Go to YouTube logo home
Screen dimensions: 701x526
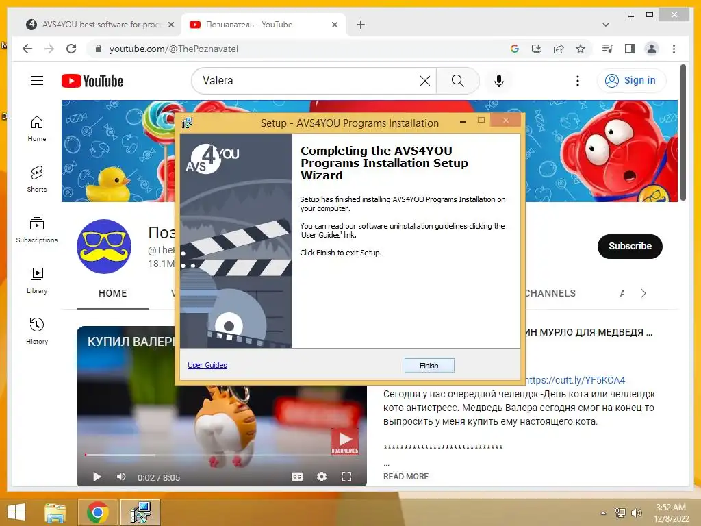click(92, 81)
